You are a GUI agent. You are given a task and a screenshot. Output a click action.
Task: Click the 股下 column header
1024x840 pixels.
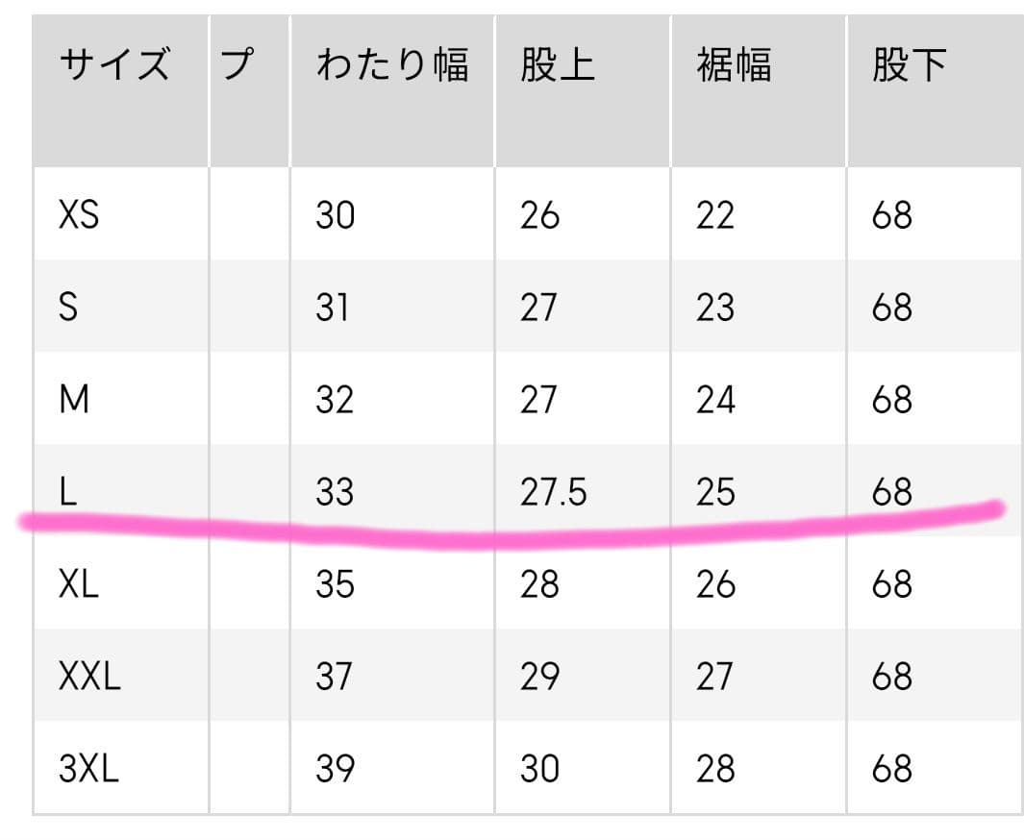[909, 66]
